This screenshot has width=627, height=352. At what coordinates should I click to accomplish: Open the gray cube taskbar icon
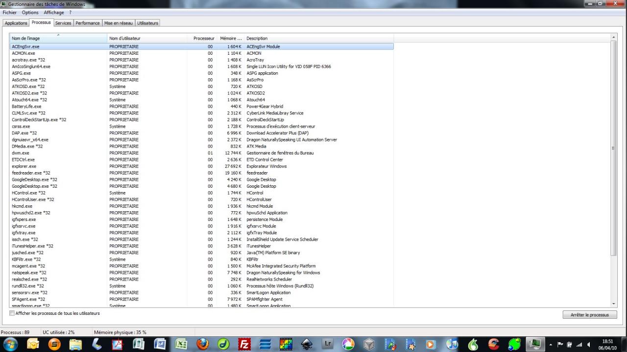(369, 344)
